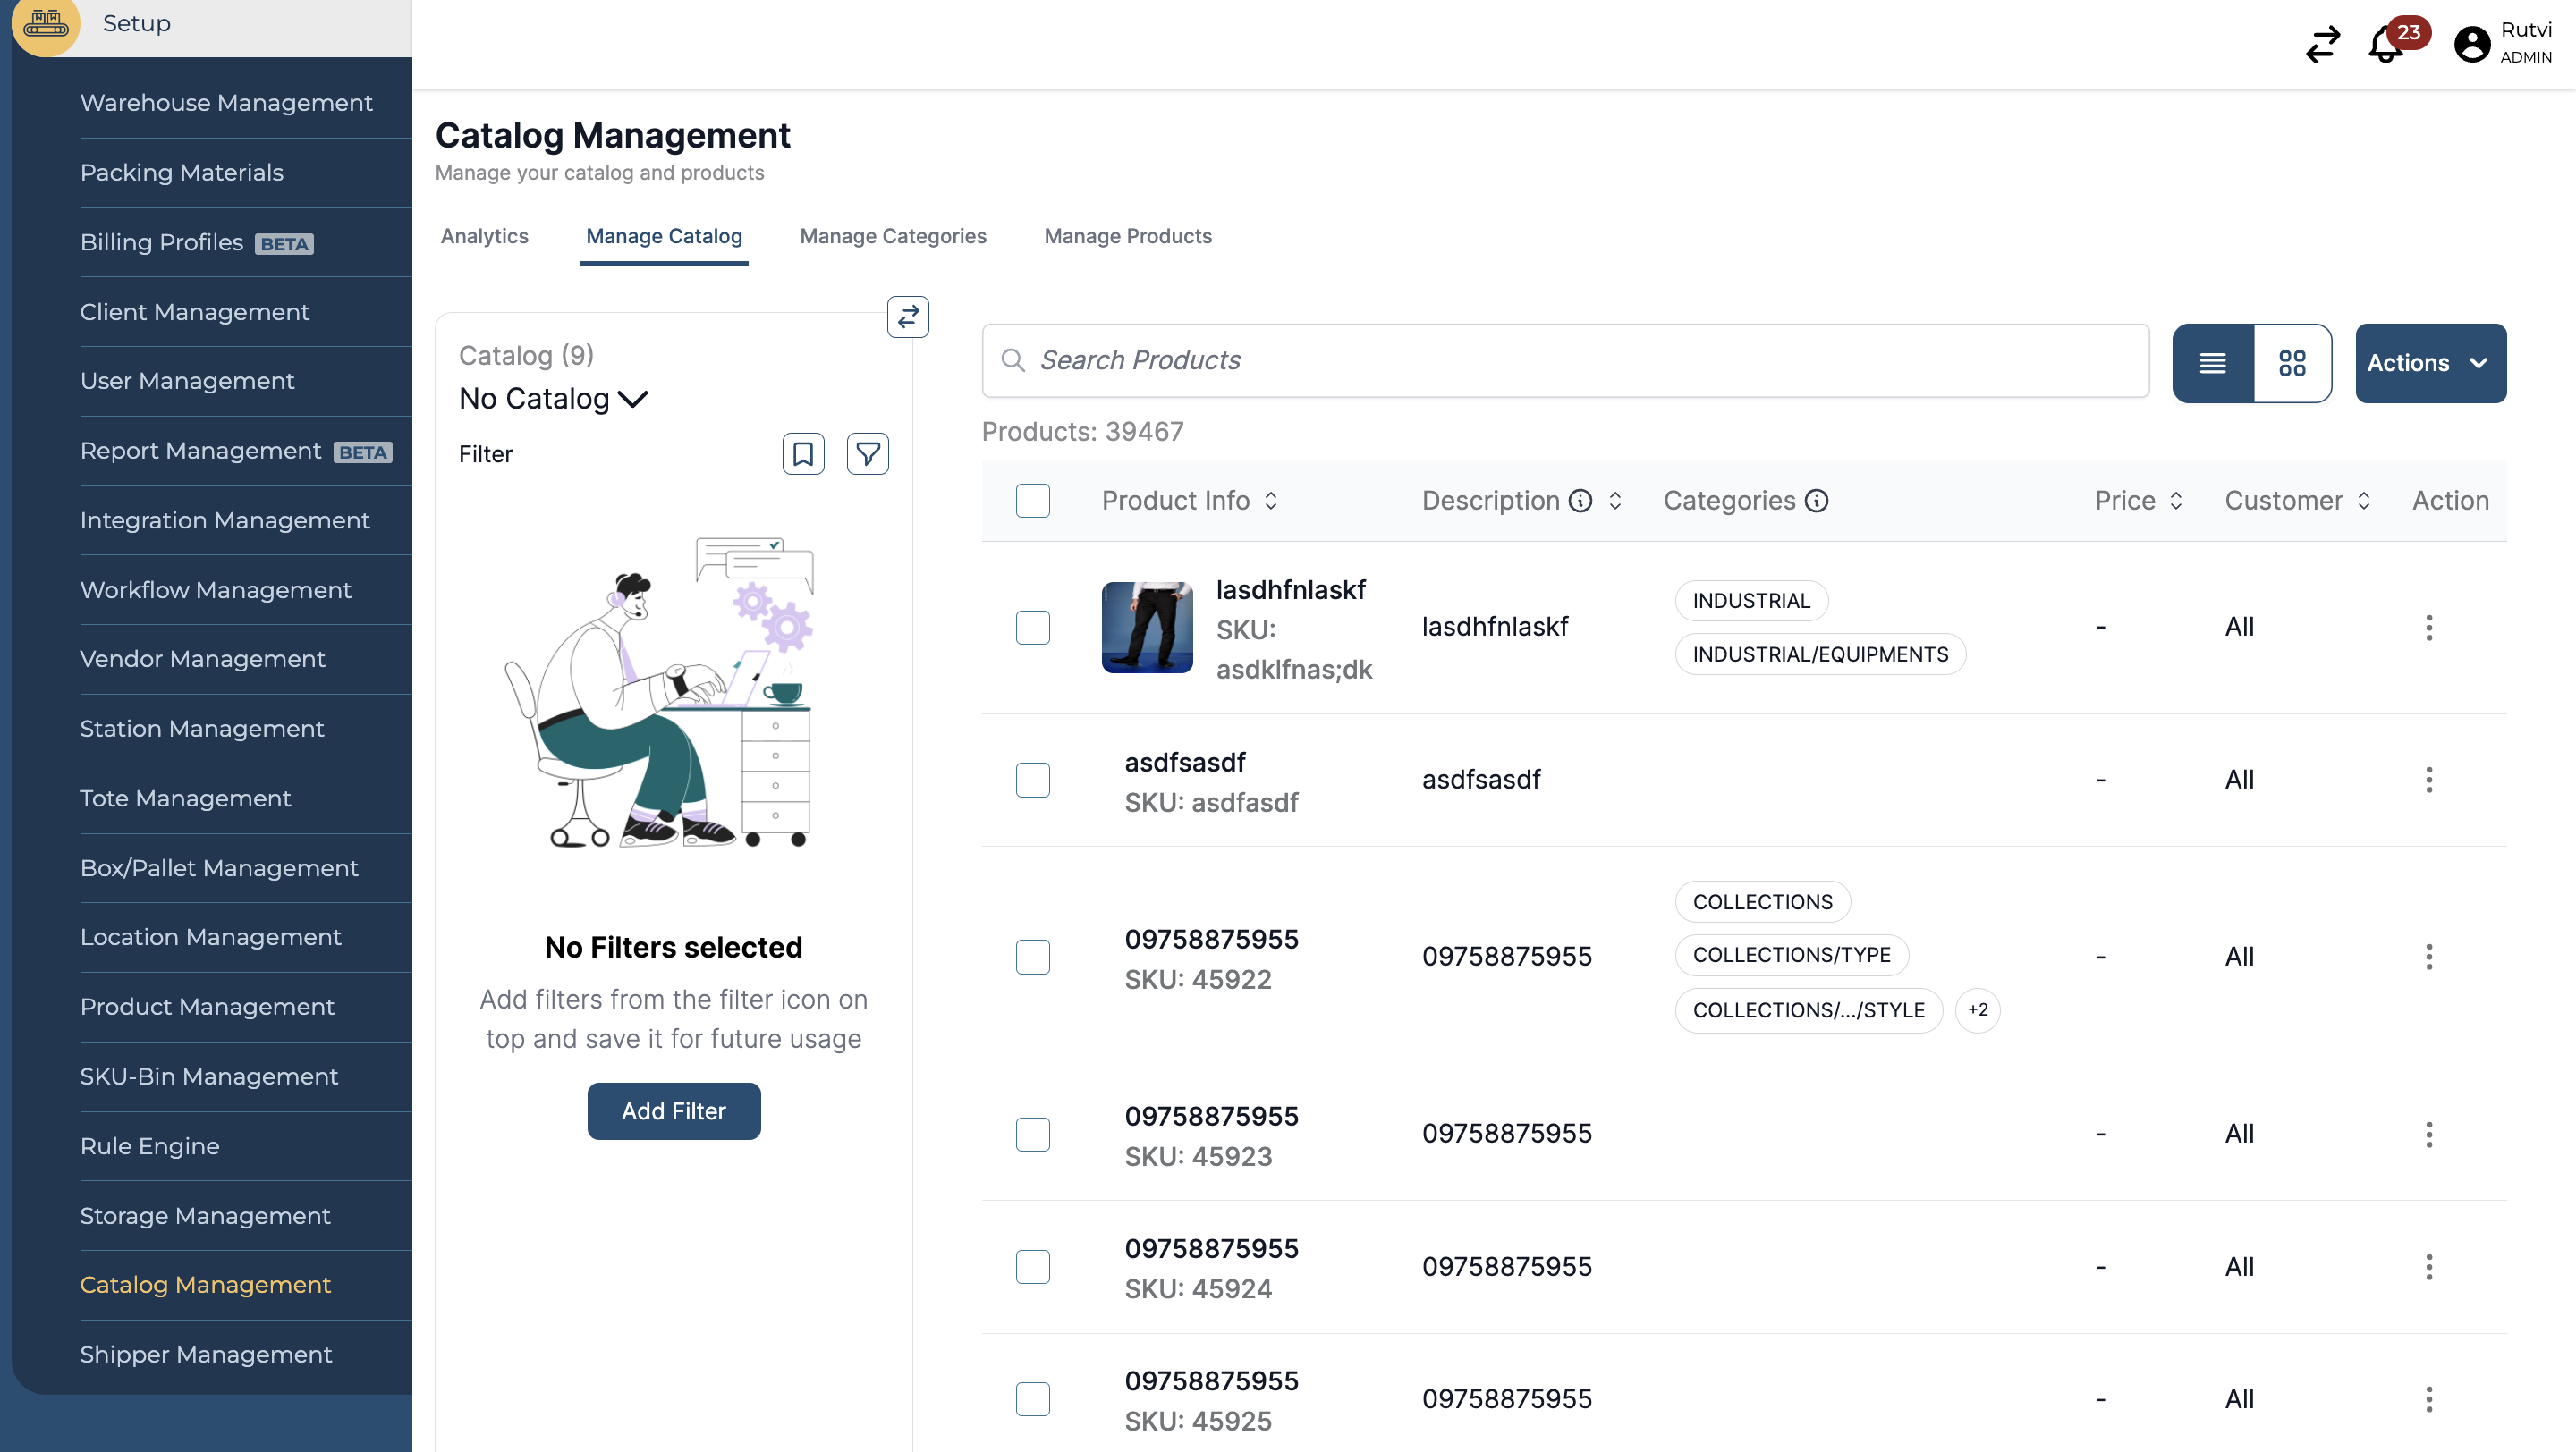
Task: Tick the select-all header checkbox
Action: 1032,501
